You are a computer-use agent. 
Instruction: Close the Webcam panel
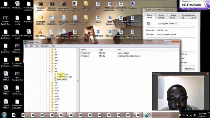(x=208, y=74)
